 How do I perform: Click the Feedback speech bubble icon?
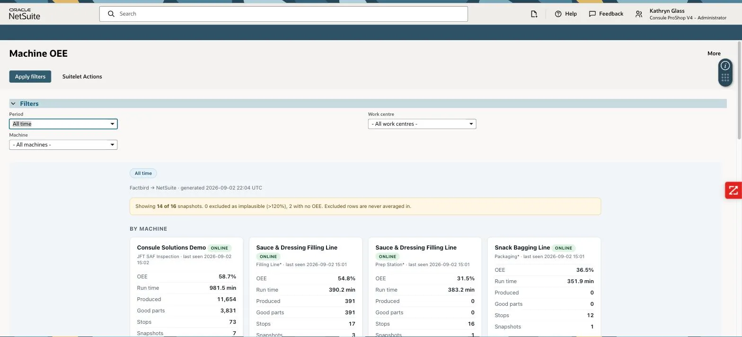point(592,14)
